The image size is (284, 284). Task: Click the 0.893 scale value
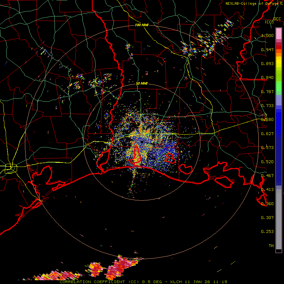[x=267, y=63]
